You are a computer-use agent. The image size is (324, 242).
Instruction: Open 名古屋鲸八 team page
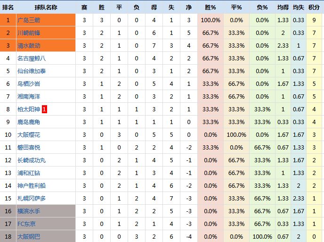click(x=32, y=58)
